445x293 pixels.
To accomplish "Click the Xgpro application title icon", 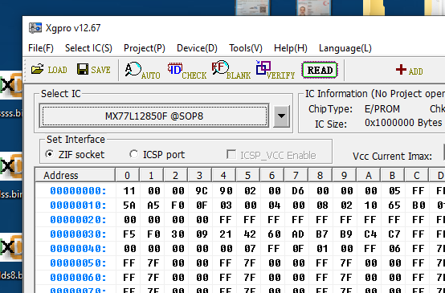I will pos(35,28).
